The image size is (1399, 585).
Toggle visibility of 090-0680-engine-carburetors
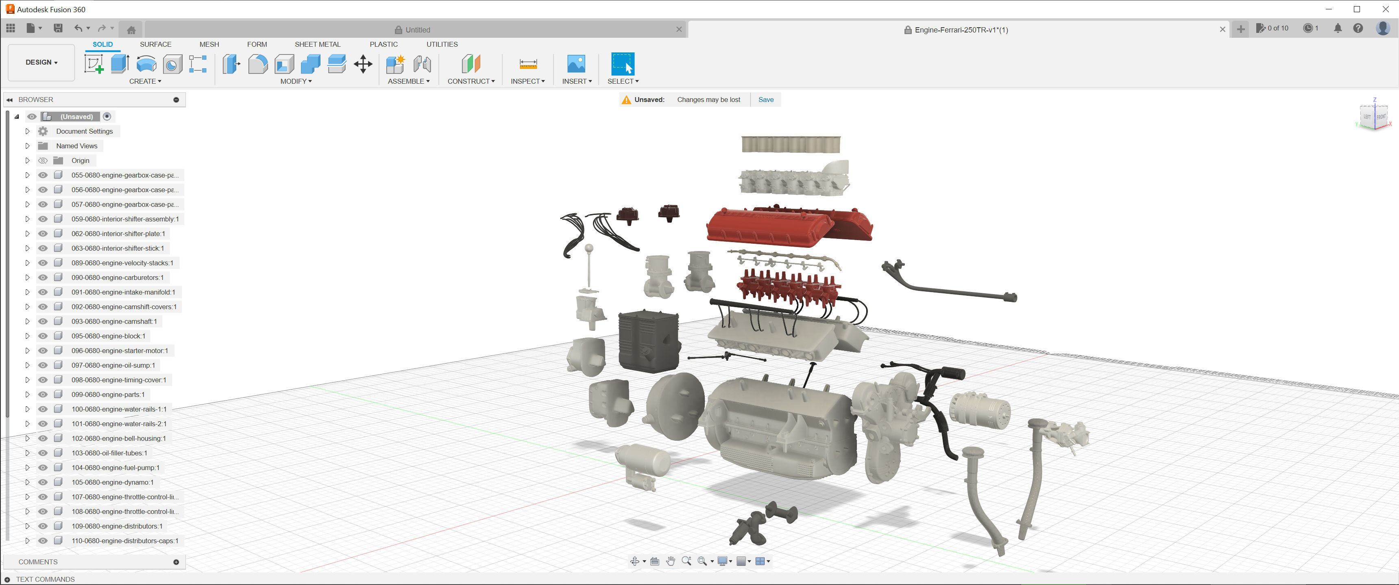(43, 277)
